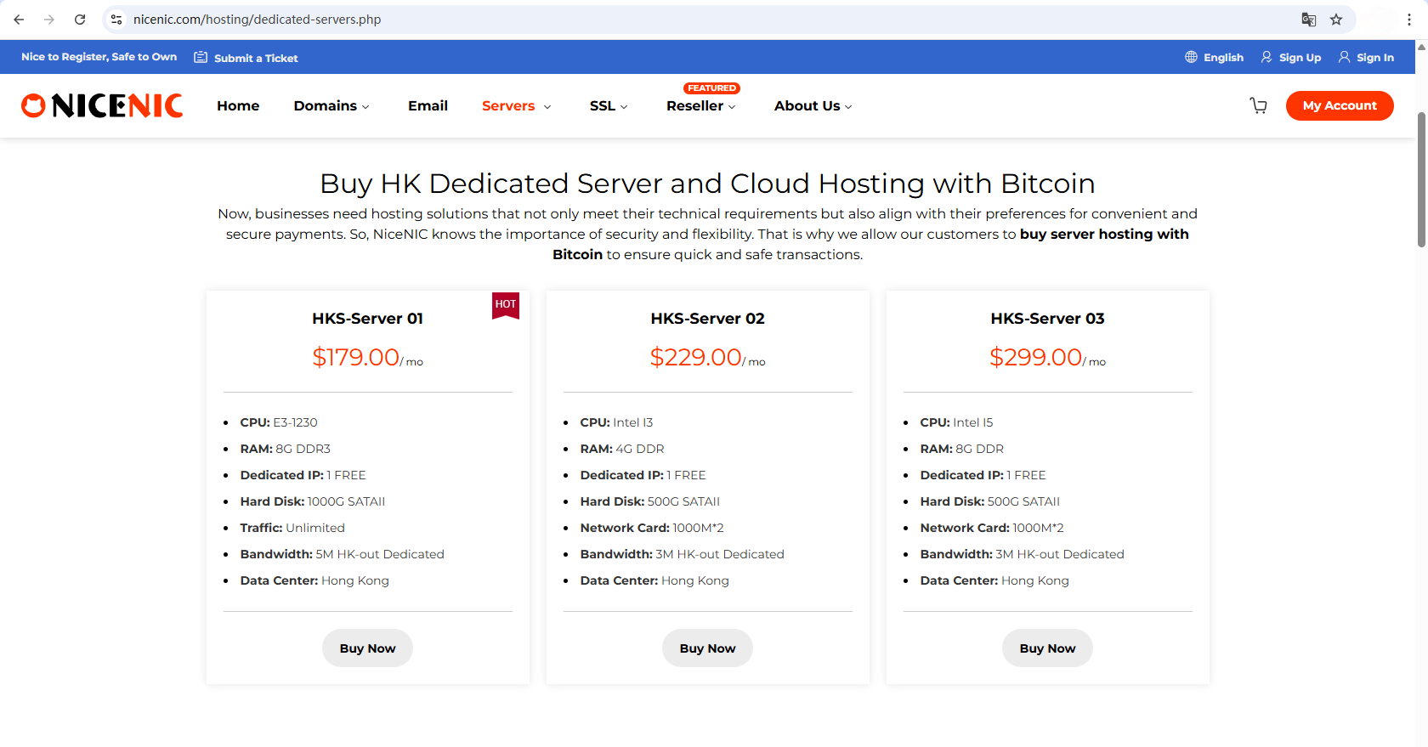1428x747 pixels.
Task: Reload the page
Action: (x=80, y=20)
